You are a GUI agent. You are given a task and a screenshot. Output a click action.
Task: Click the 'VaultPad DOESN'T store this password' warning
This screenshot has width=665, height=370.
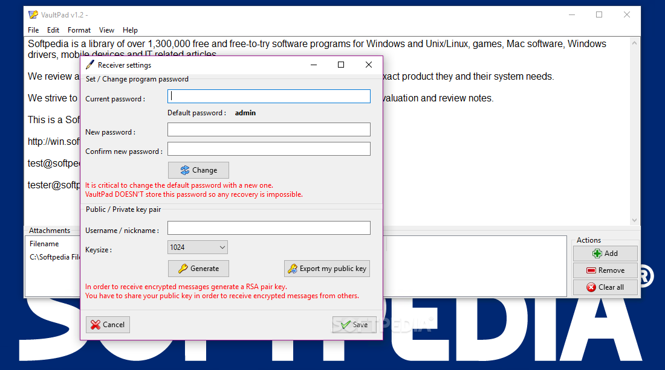pyautogui.click(x=194, y=195)
